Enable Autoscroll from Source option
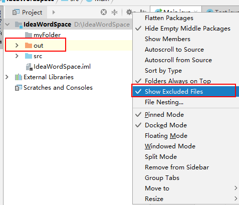 pyautogui.click(x=186, y=60)
